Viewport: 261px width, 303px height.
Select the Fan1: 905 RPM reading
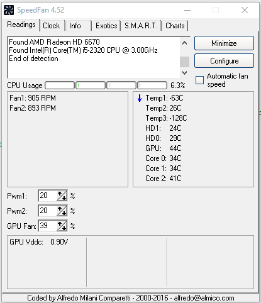pyautogui.click(x=33, y=98)
